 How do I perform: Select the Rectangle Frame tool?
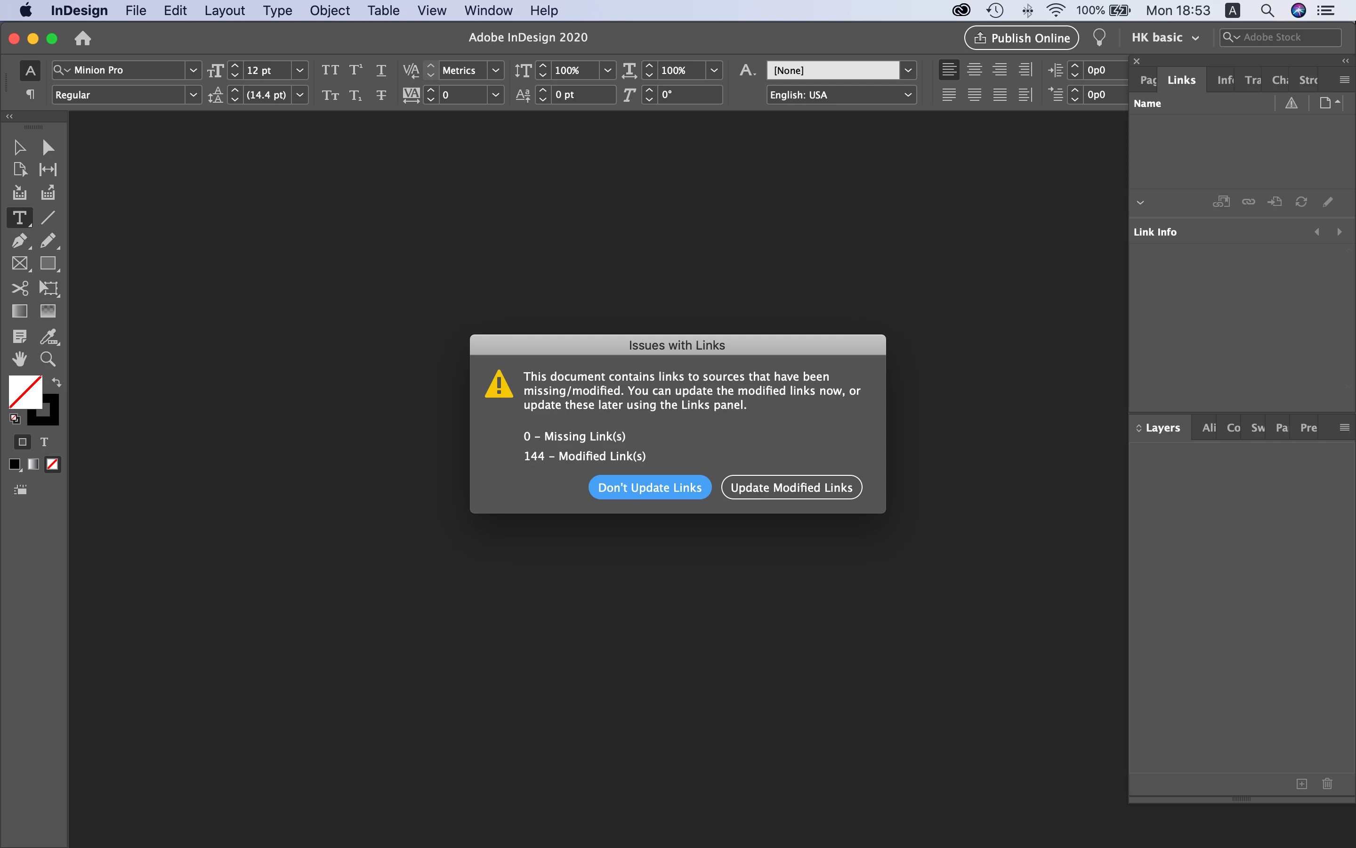click(20, 264)
